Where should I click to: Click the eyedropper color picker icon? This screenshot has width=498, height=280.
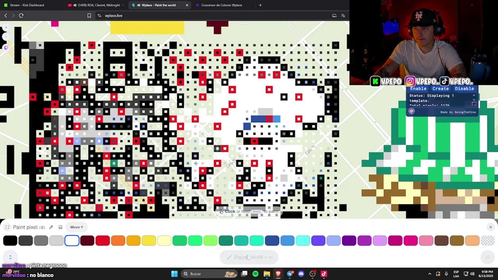coord(51,227)
